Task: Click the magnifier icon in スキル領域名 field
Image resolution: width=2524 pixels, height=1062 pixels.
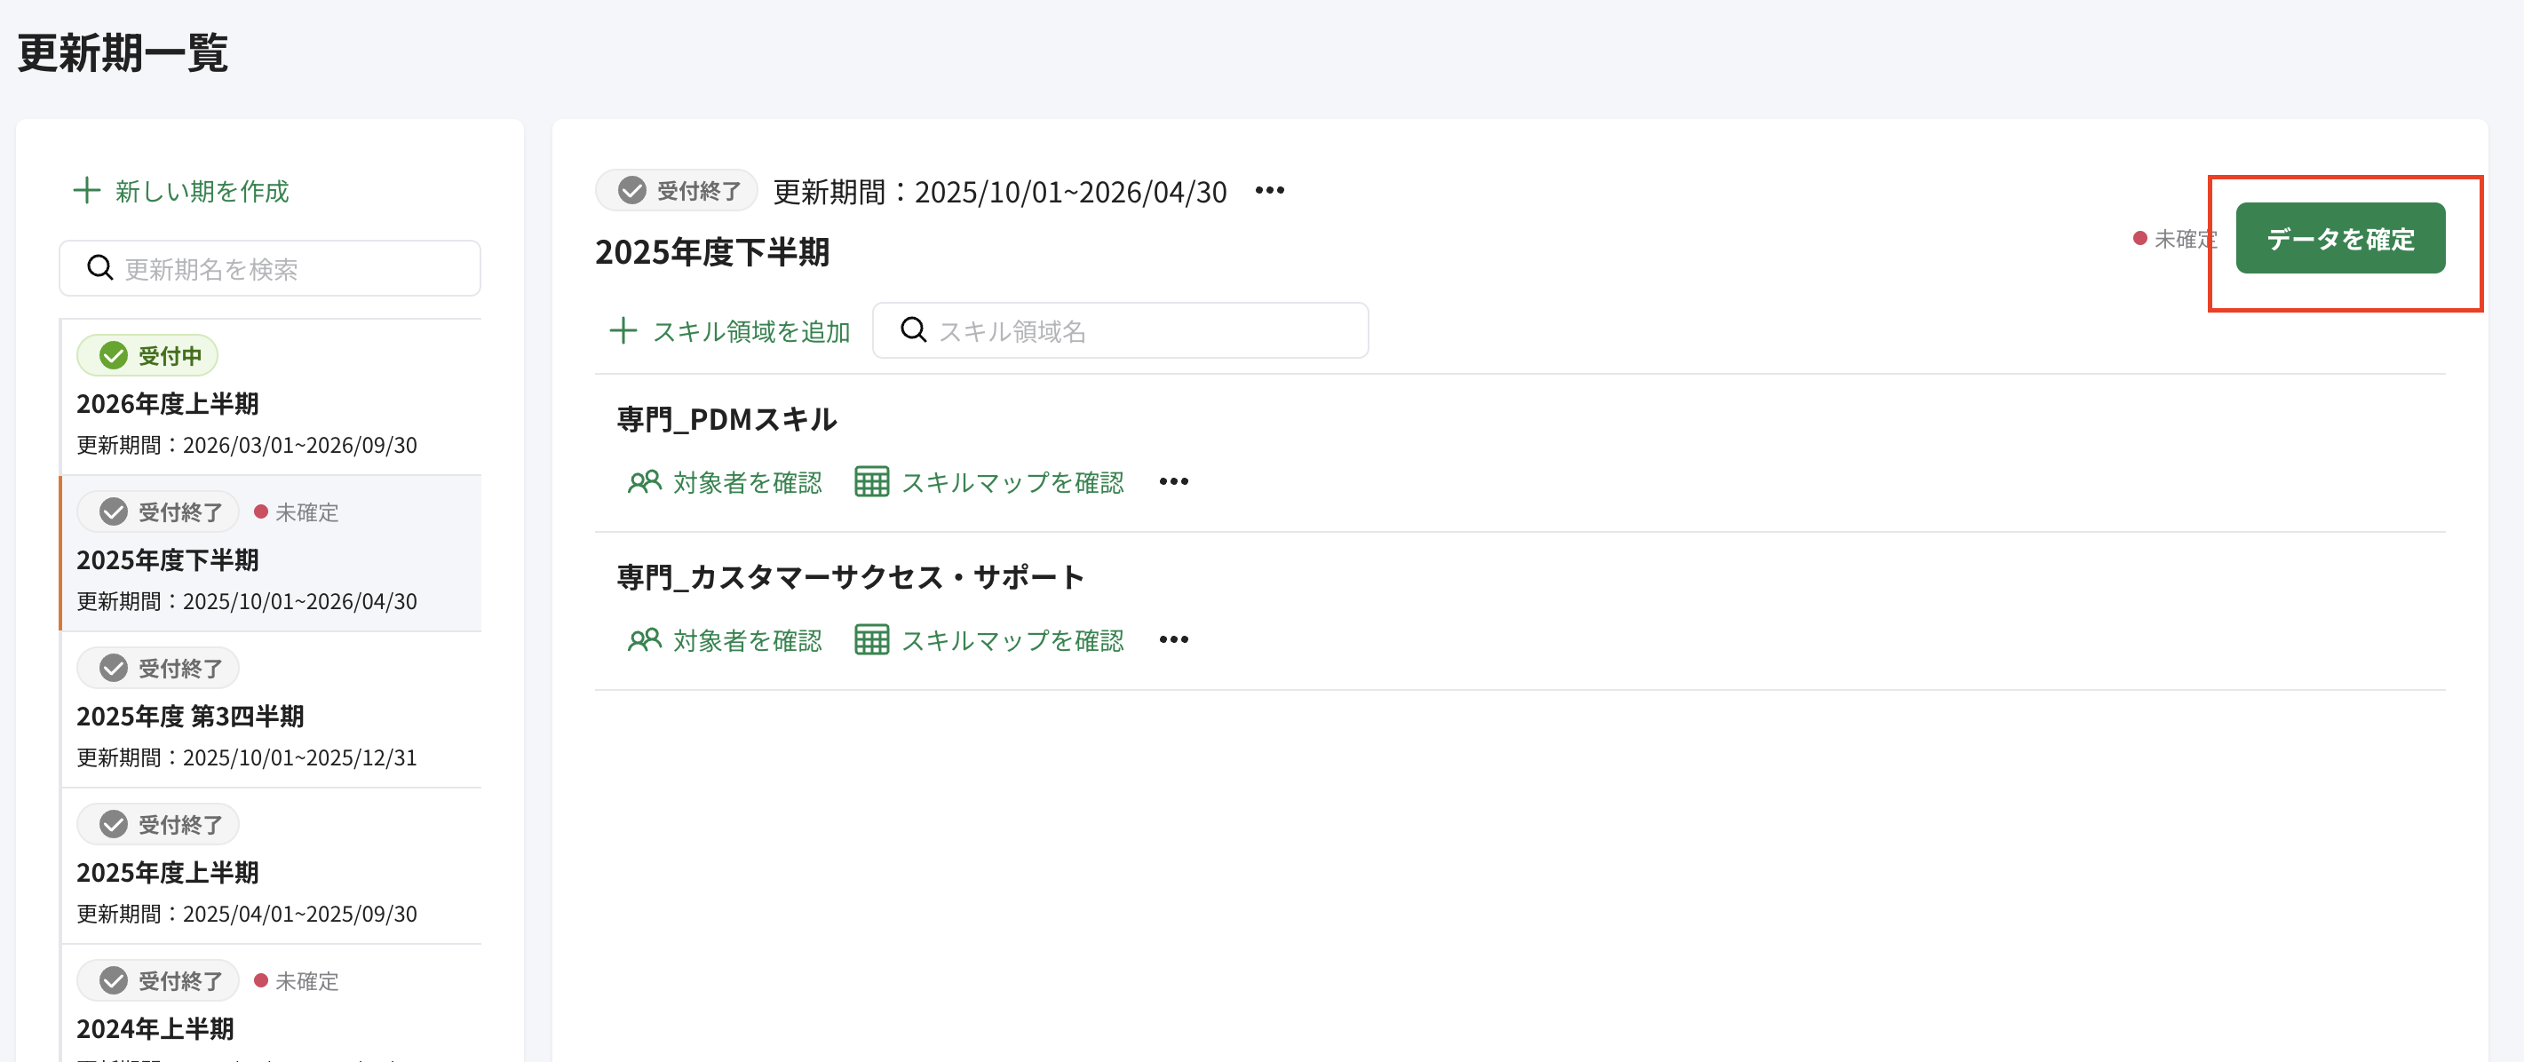Action: (x=913, y=330)
